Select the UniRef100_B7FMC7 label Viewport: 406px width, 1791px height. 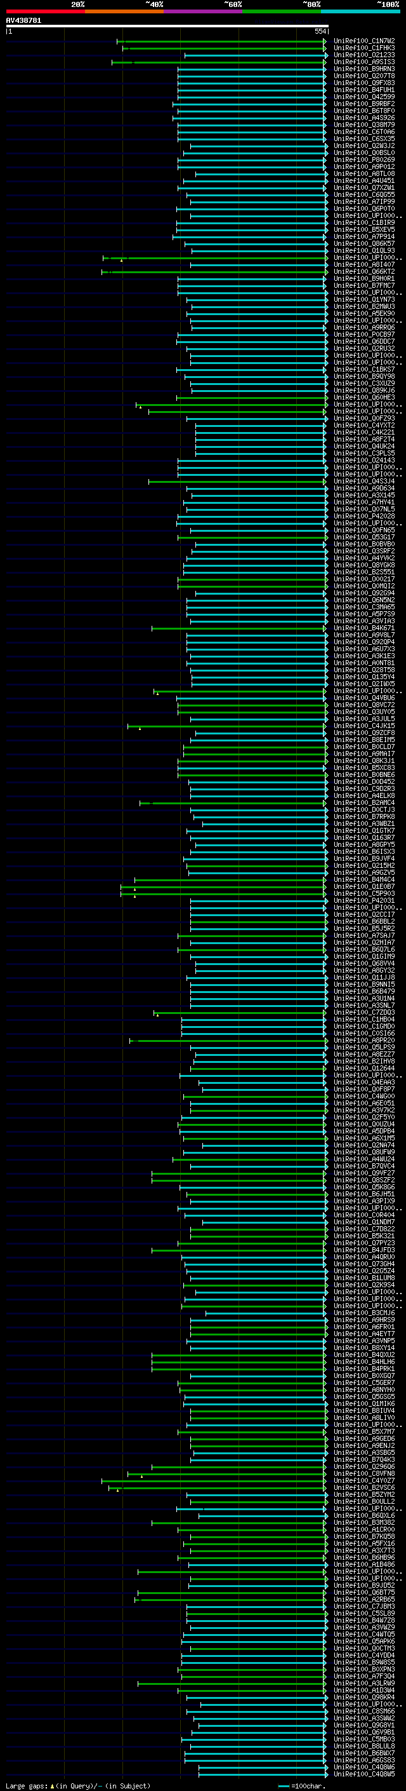click(x=363, y=286)
